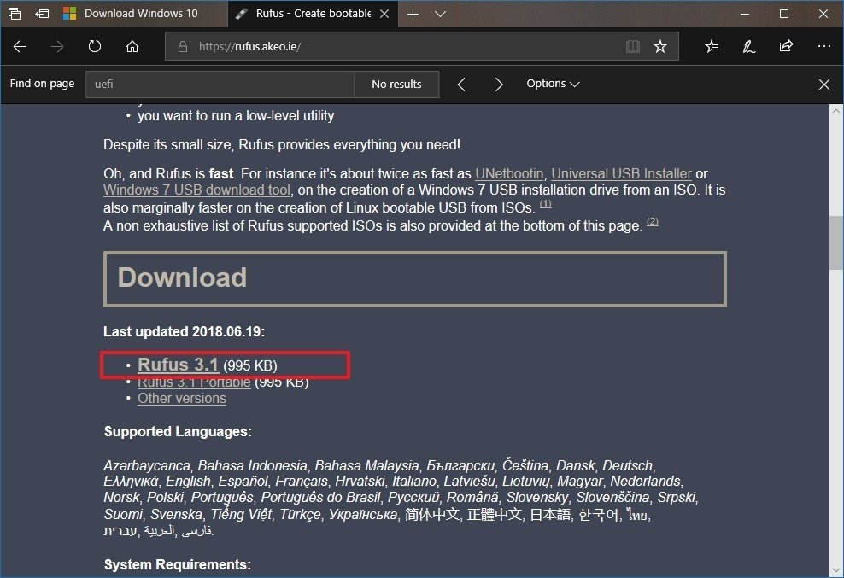The image size is (844, 578).
Task: Maximize the Edge window
Action: pyautogui.click(x=784, y=14)
